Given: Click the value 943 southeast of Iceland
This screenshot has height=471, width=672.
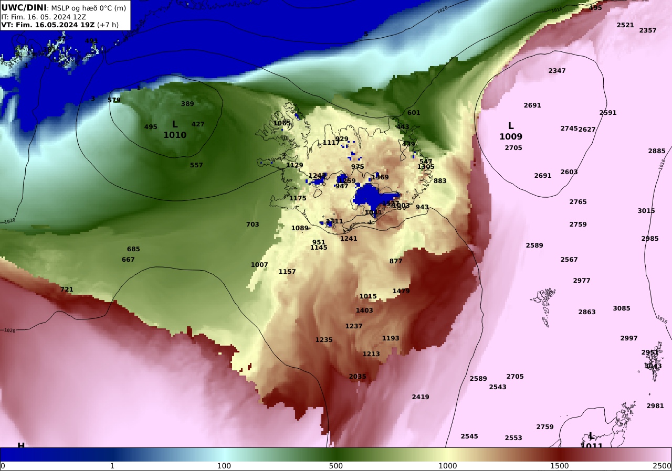Looking at the screenshot, I should click(422, 207).
